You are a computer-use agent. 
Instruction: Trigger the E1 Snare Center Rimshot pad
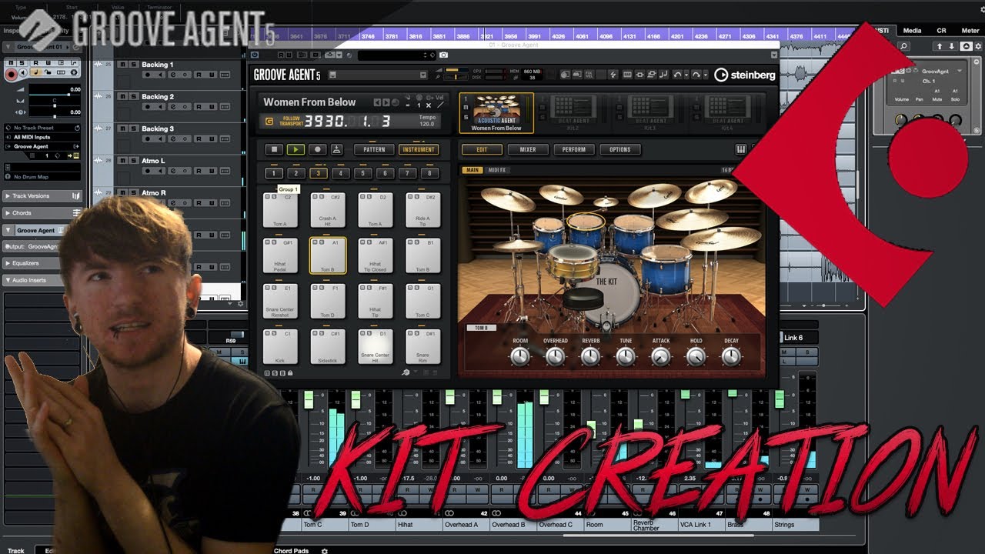pos(280,301)
